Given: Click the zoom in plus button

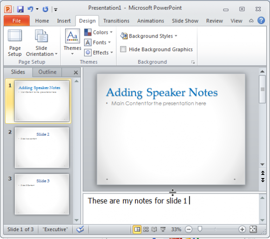Looking at the screenshot, I should 242,229.
